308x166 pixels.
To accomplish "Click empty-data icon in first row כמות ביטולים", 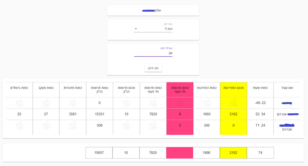I will tap(18, 103).
